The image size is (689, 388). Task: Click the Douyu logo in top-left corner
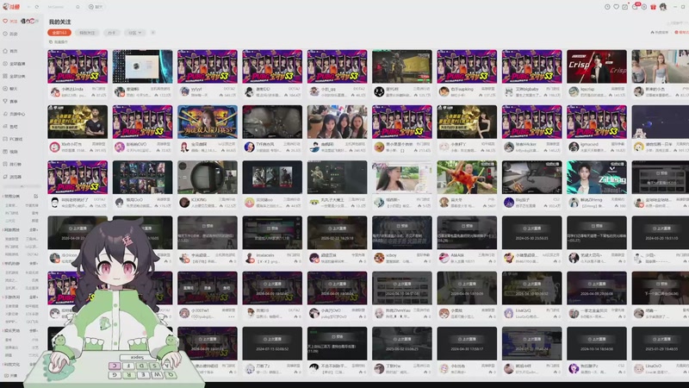(x=12, y=7)
